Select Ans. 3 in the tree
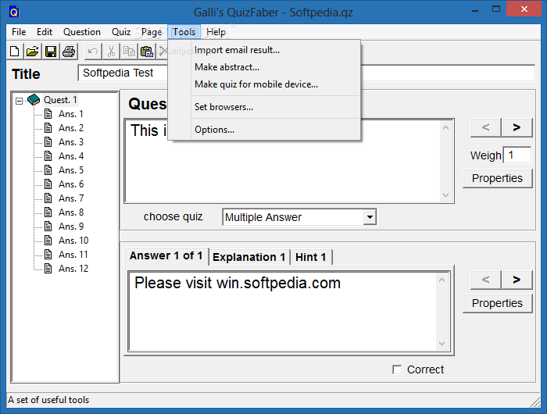The image size is (547, 414). (71, 142)
